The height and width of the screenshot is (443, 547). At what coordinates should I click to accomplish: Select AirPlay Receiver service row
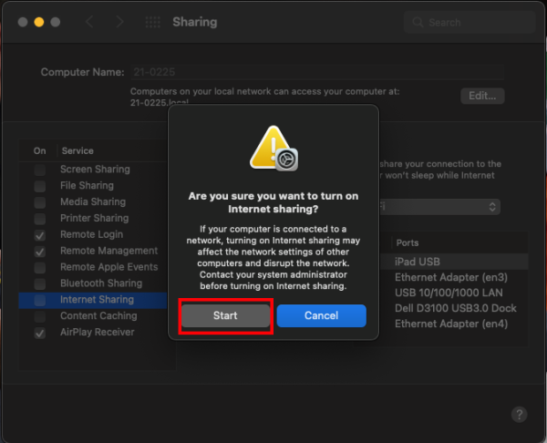tap(93, 333)
